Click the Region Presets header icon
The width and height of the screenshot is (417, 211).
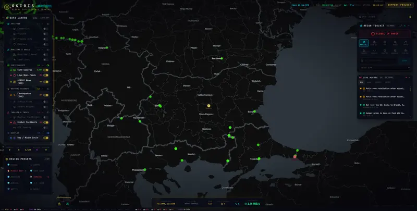pyautogui.click(x=6, y=159)
